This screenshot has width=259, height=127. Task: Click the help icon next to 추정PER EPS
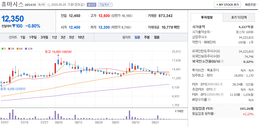coord(214,90)
